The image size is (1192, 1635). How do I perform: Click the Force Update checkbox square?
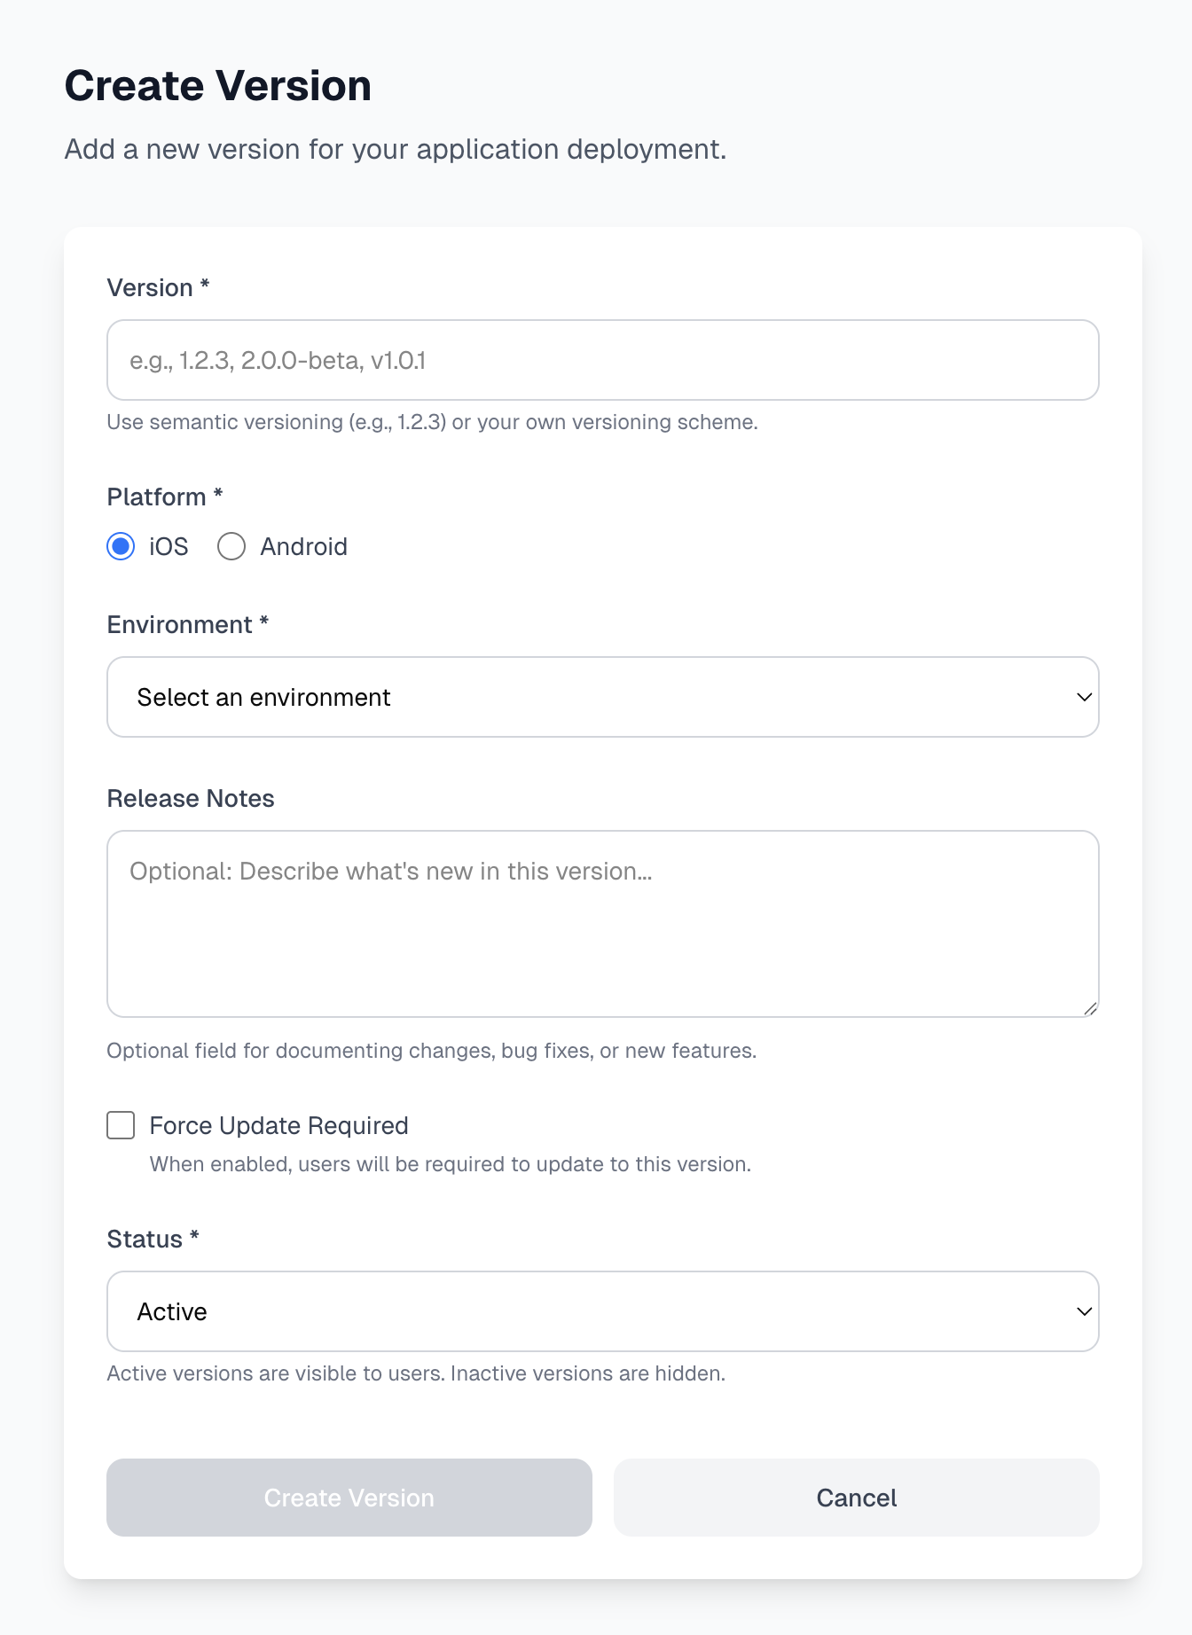[121, 1125]
